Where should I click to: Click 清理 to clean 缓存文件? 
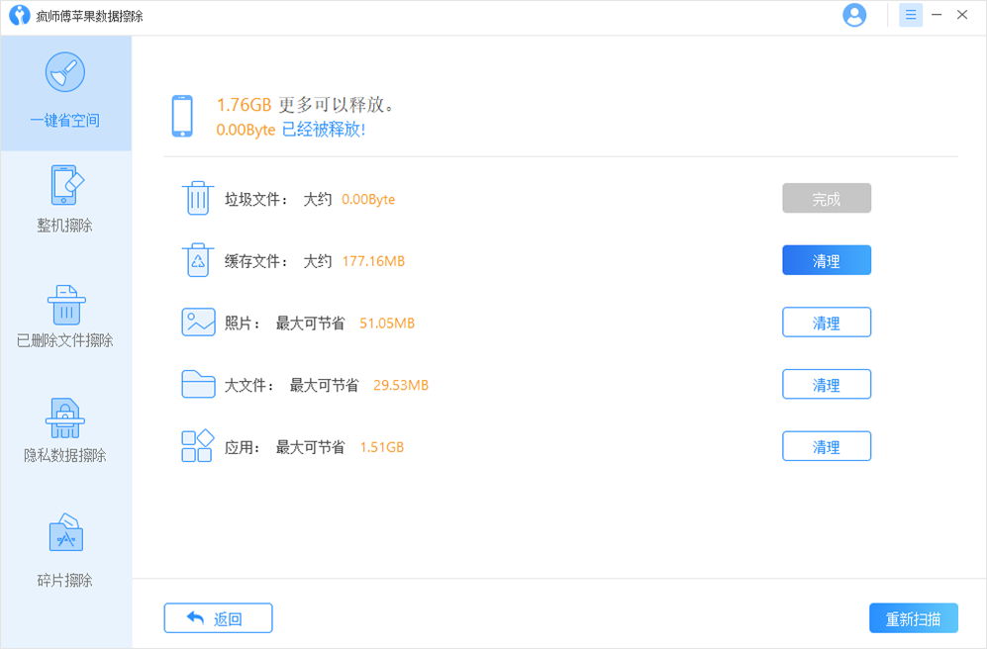827,259
